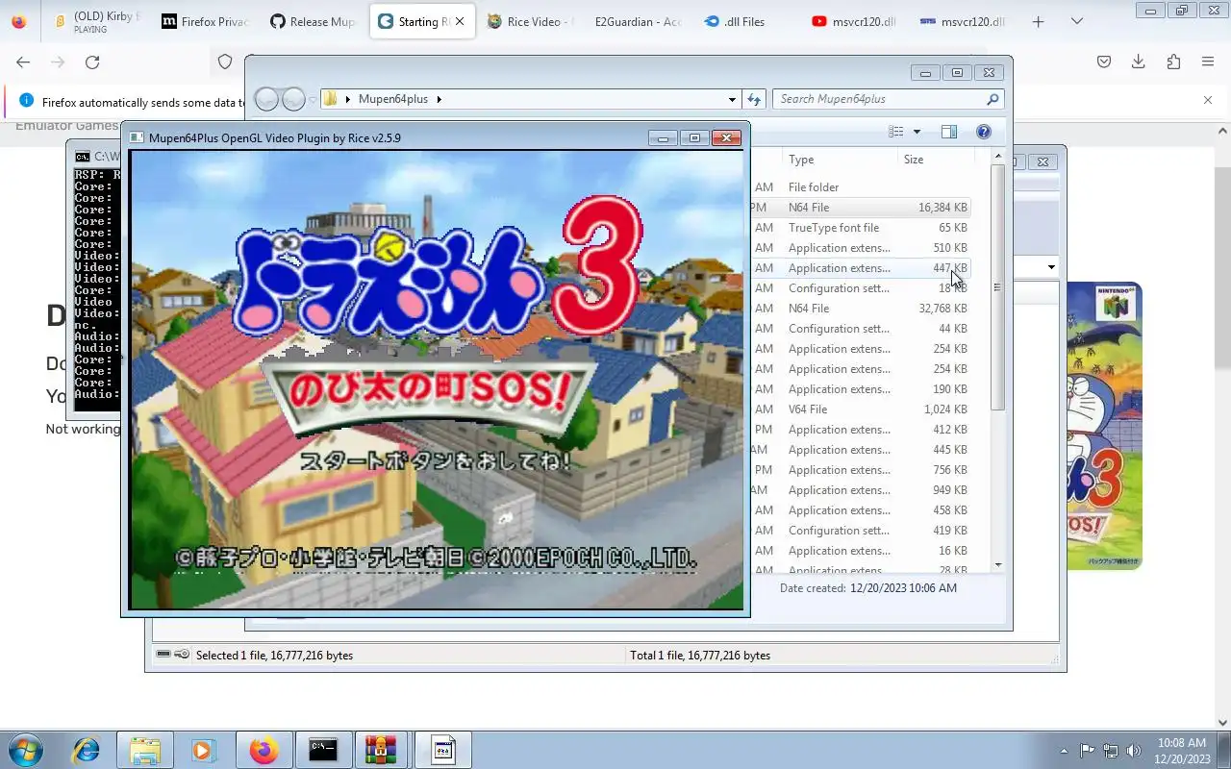Viewport: 1231px width, 769px height.
Task: Open Firefox extensions button
Action: pyautogui.click(x=1173, y=62)
